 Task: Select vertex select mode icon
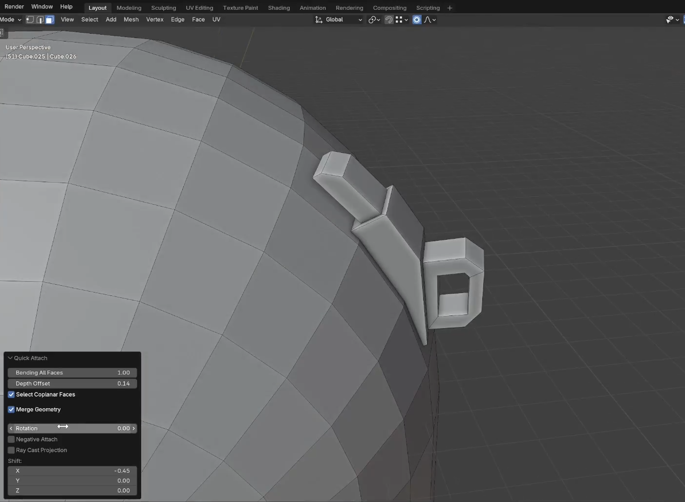[x=30, y=20]
